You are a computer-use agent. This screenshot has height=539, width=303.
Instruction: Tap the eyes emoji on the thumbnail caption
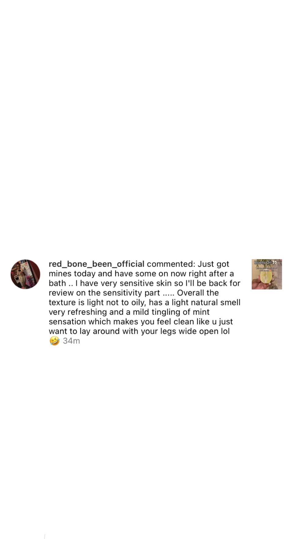click(275, 262)
